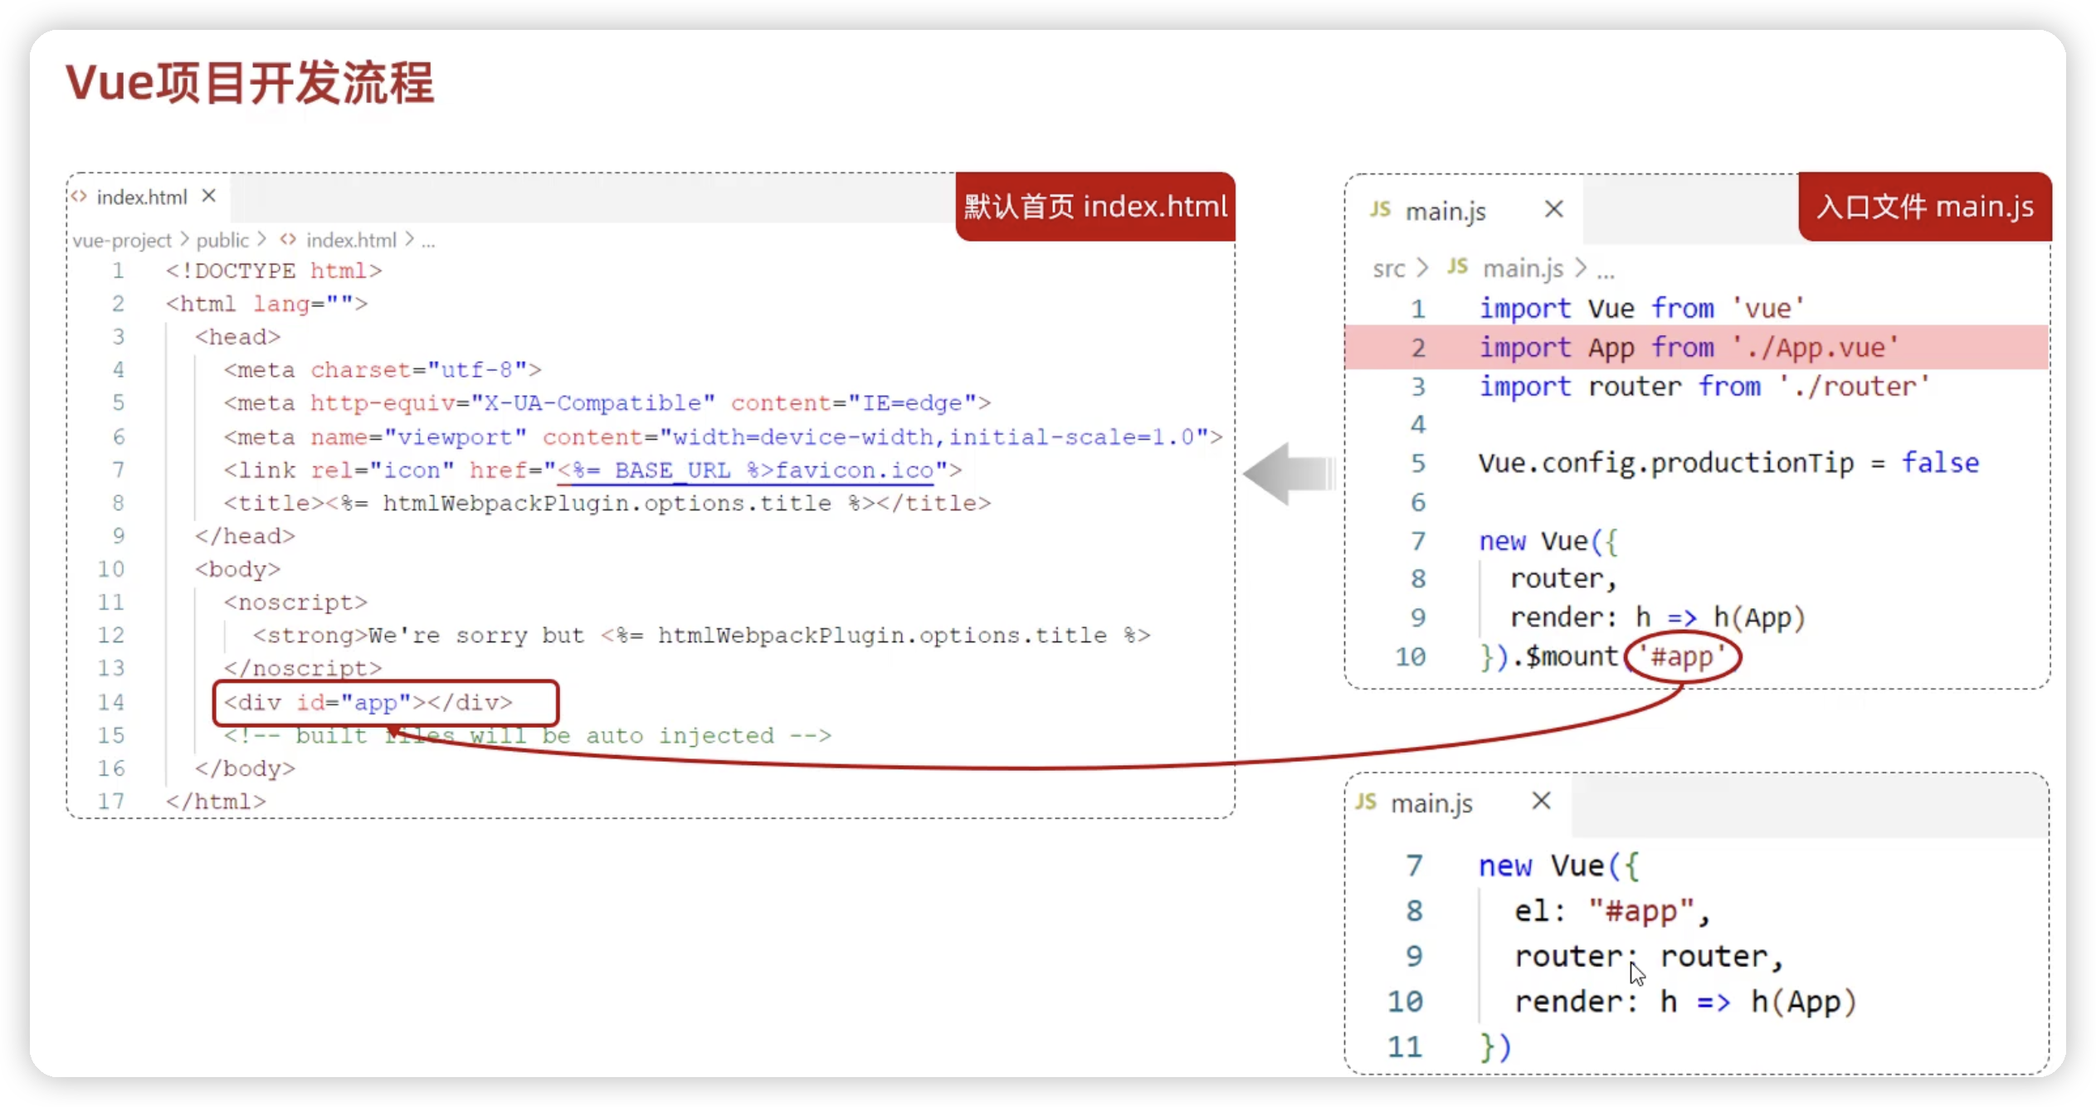Viewport: 2096px width, 1107px height.
Task: Select the index.html tab
Action: pos(142,198)
